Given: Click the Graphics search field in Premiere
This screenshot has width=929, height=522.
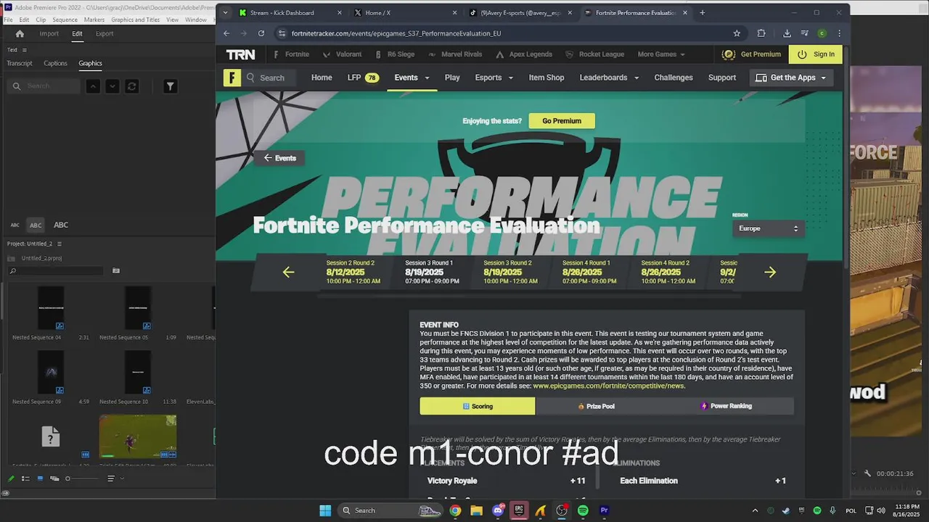Looking at the screenshot, I should pos(44,86).
